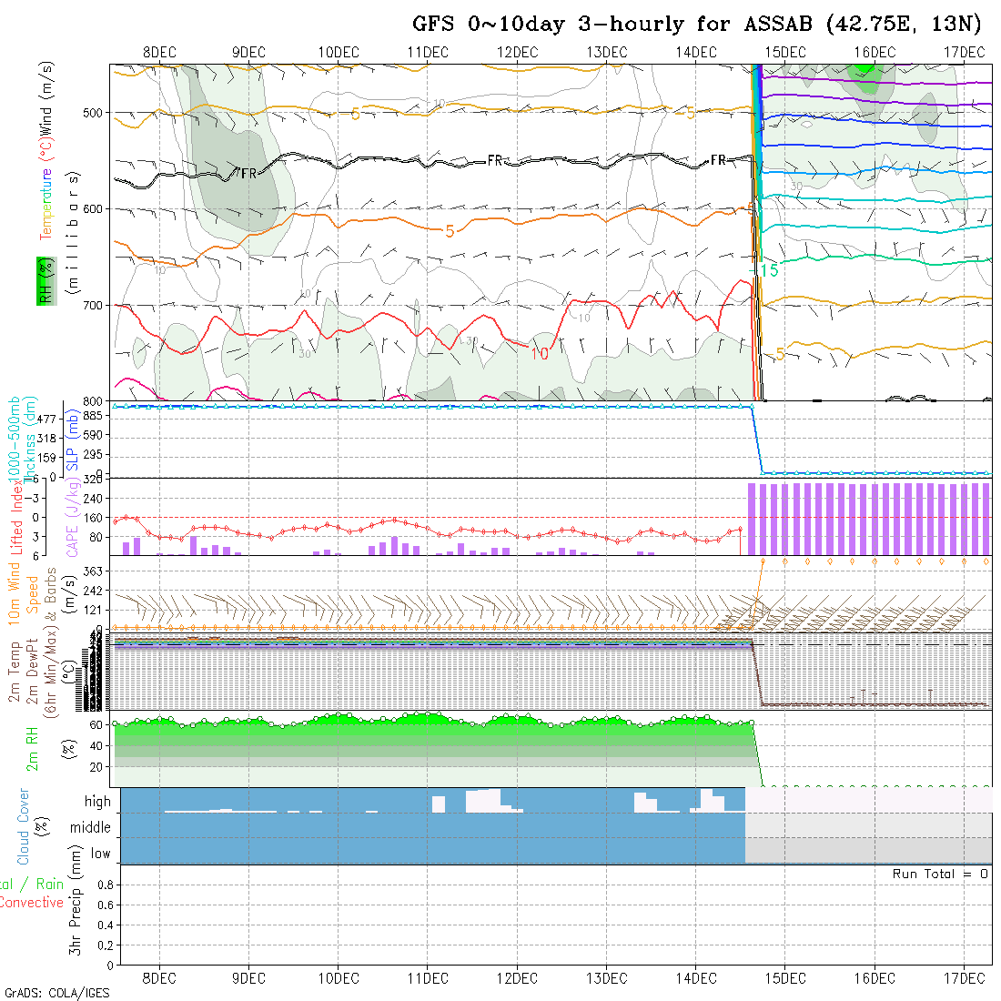The image size is (1001, 1001).
Task: Select the '14DEC' label on the bottom axis
Action: (x=696, y=978)
